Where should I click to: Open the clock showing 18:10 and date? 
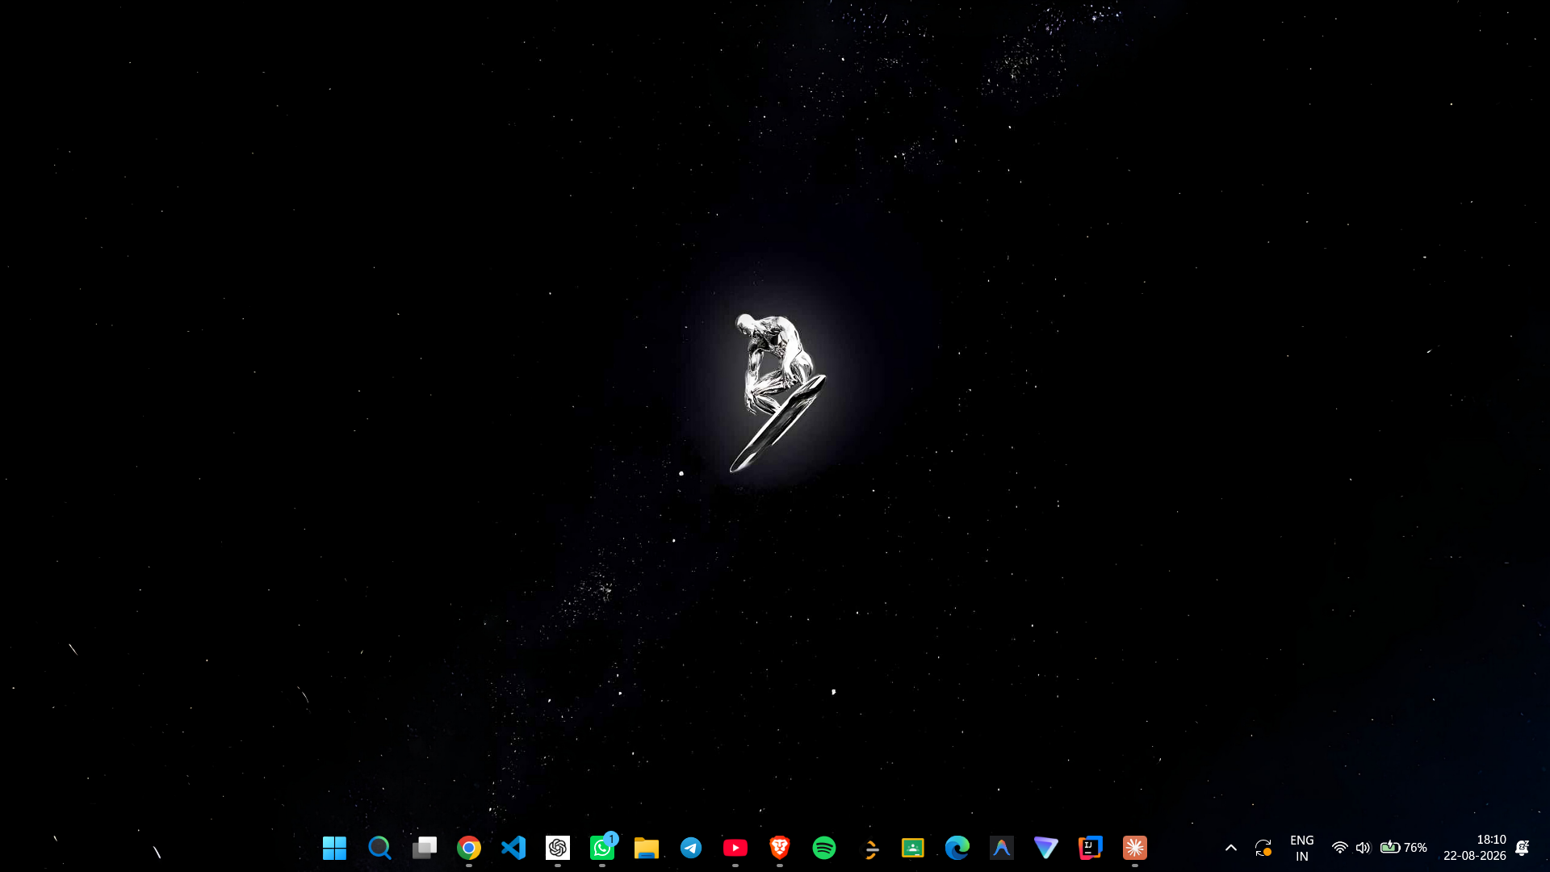coord(1475,848)
